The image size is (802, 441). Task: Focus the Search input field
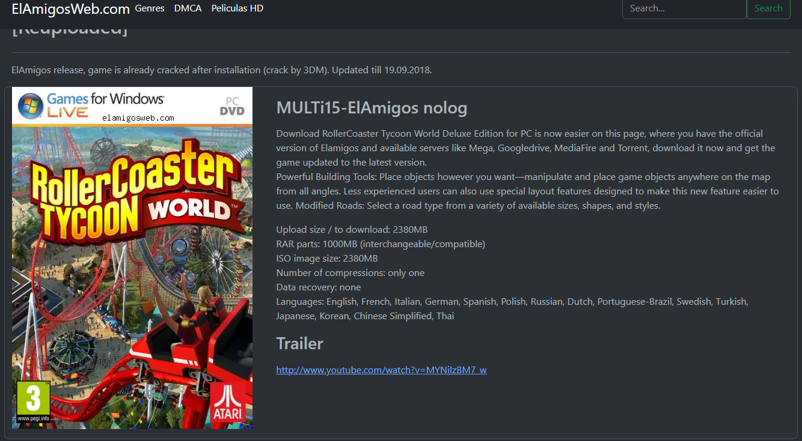[x=684, y=8]
